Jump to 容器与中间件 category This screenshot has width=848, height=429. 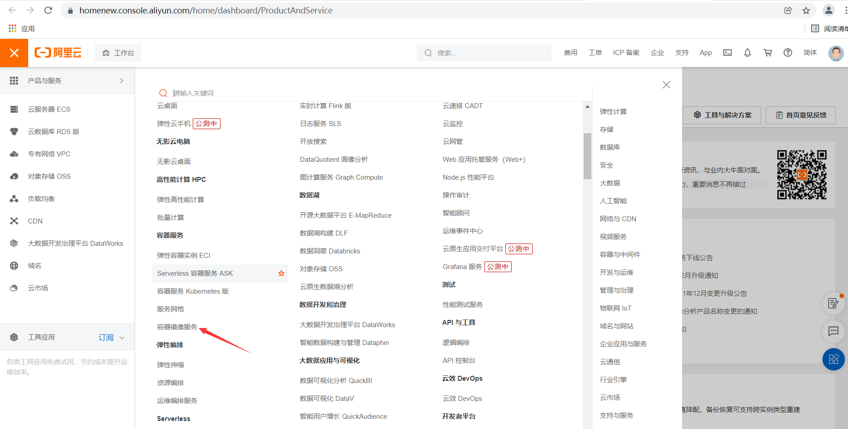(620, 254)
